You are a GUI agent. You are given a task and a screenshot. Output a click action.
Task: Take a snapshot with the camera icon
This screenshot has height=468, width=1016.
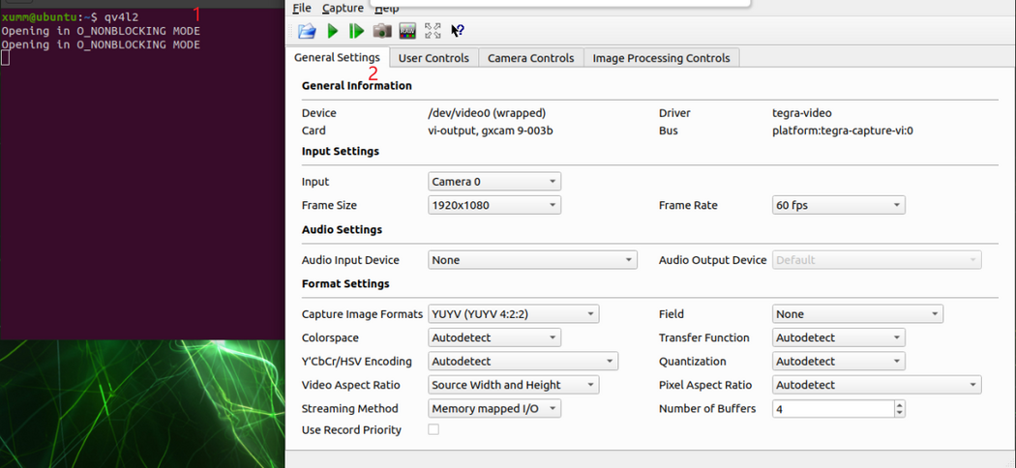pos(382,32)
